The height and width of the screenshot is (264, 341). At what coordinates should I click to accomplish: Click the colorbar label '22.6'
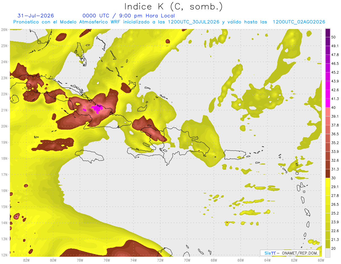coord(335,231)
